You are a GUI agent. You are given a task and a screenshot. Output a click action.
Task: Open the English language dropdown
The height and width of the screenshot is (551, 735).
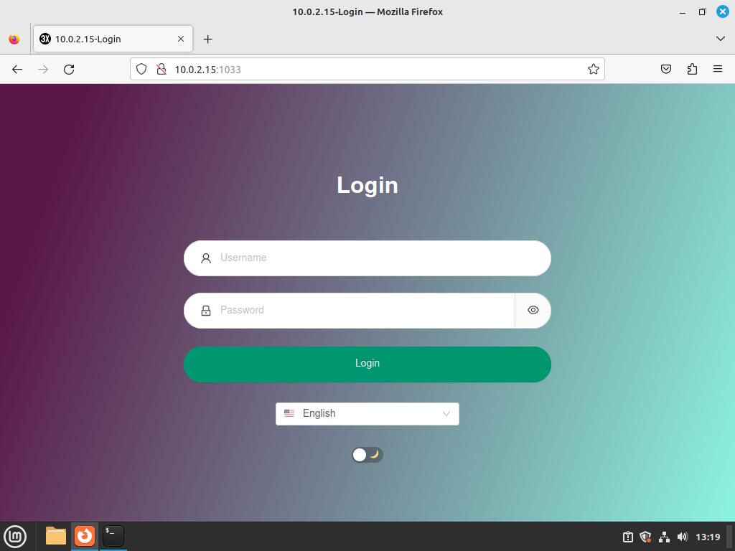(367, 414)
